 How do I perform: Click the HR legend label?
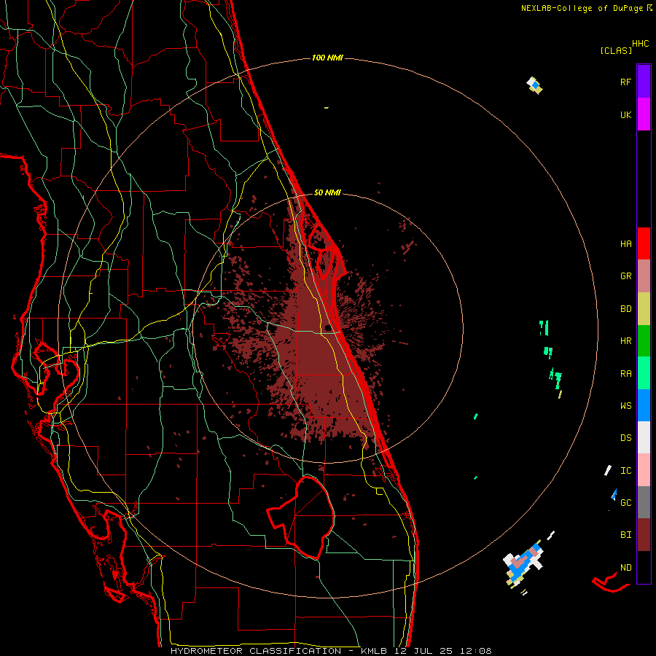point(625,341)
